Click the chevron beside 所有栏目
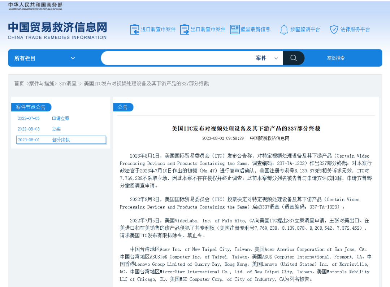The width and height of the screenshot is (390, 287). [73, 58]
